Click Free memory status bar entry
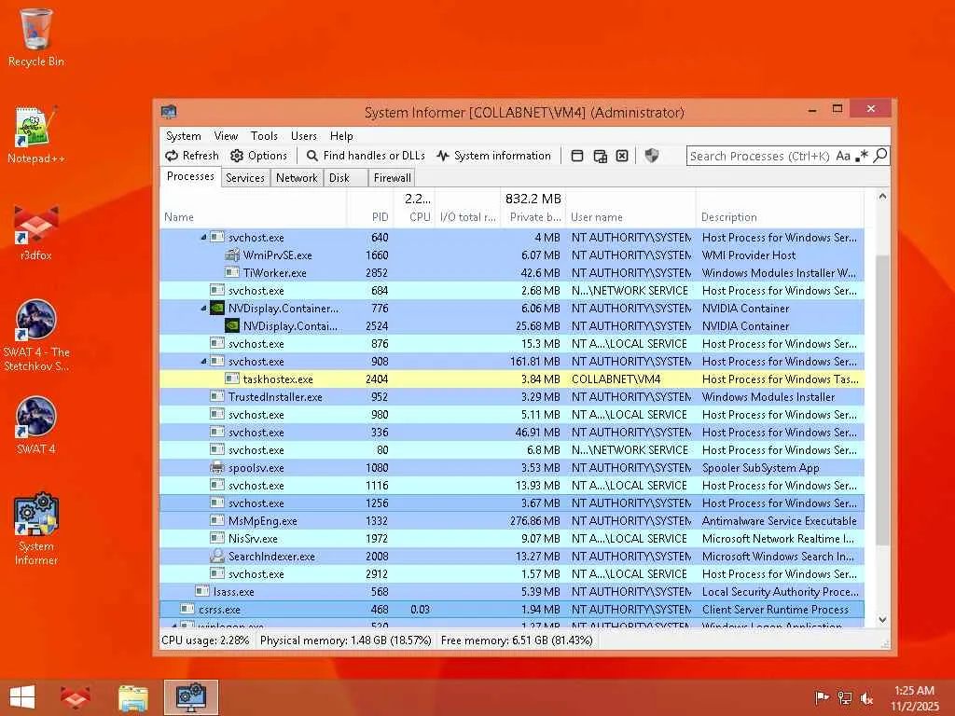 (517, 640)
